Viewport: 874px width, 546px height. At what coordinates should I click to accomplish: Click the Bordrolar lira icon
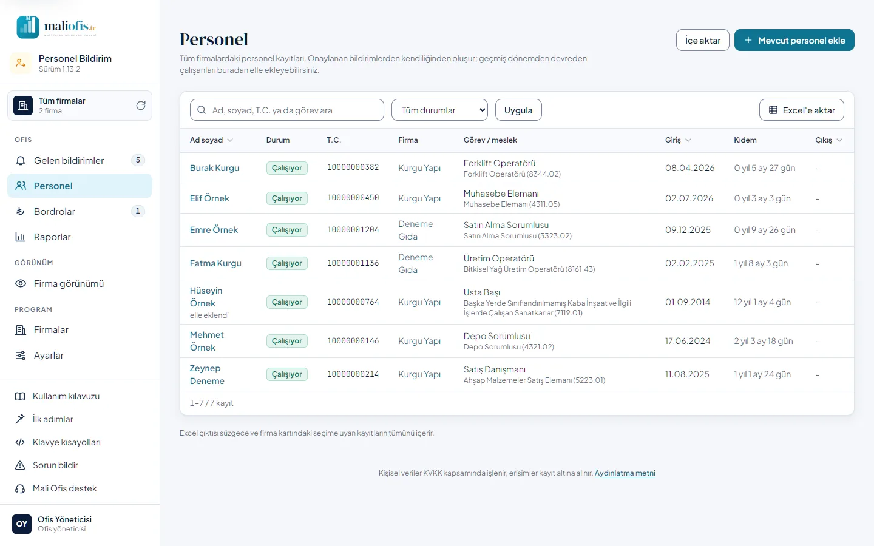[x=21, y=212]
